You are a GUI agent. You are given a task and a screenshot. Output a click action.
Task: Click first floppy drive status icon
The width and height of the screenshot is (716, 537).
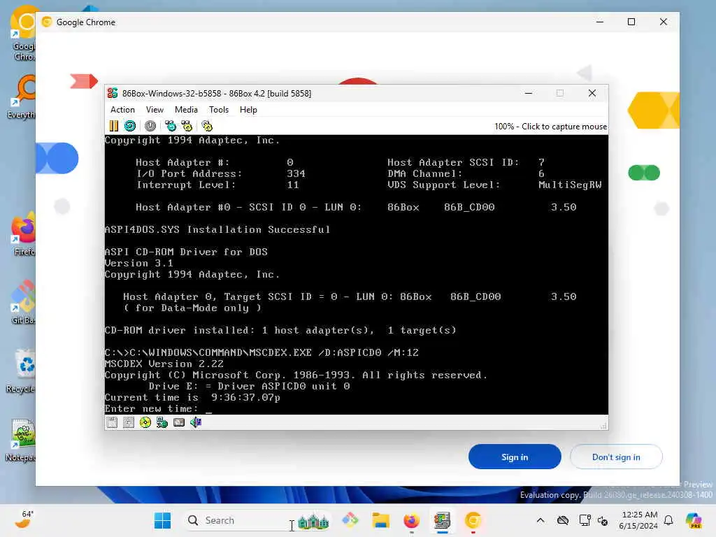tap(112, 422)
